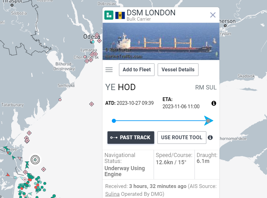Click the Barbados flag icon
This screenshot has width=267, height=198.
pyautogui.click(x=120, y=15)
